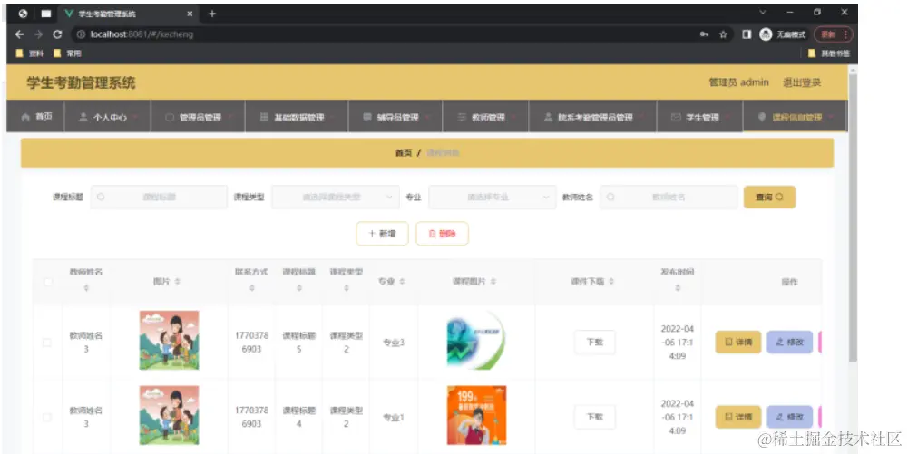The image size is (908, 454).
Task: Click the browser 更新 update button
Action: [x=833, y=34]
